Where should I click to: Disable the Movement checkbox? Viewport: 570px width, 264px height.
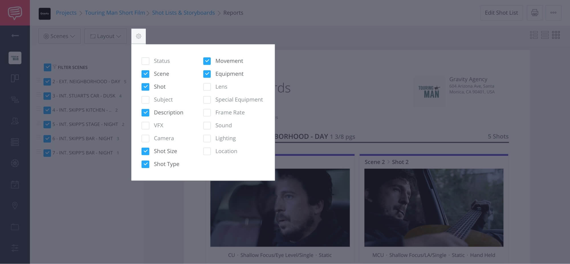pyautogui.click(x=207, y=61)
